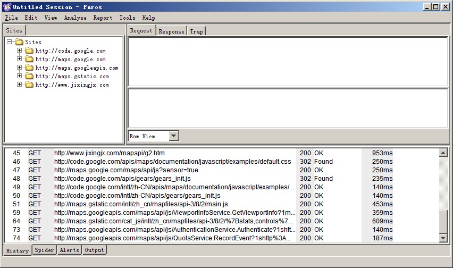
Task: Switch to the Alerts tab
Action: [x=69, y=250]
